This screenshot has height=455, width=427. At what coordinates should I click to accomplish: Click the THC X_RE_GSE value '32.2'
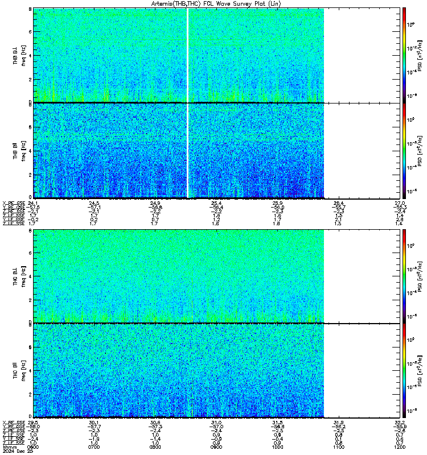(400, 423)
